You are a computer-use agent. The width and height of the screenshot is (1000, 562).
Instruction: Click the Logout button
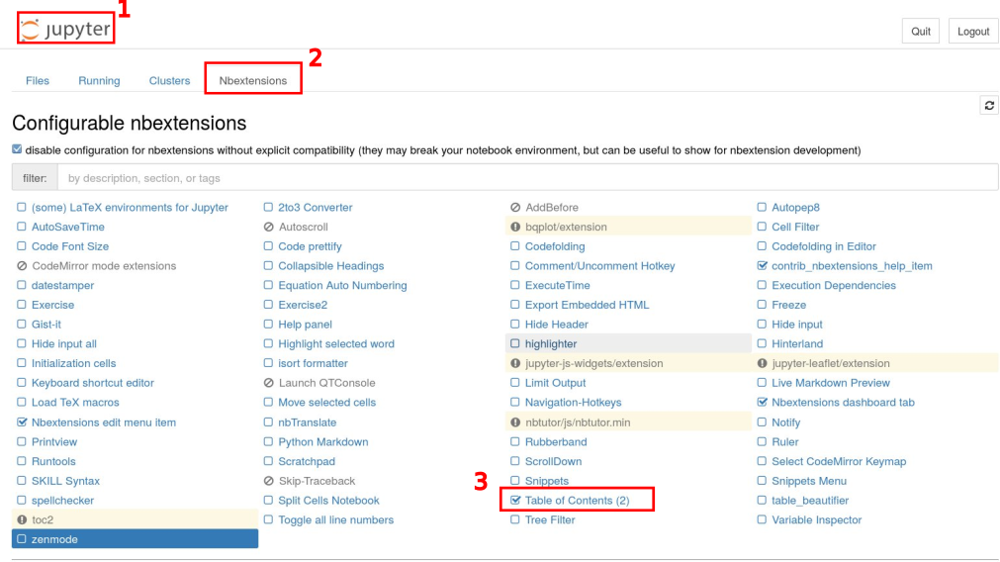(973, 32)
